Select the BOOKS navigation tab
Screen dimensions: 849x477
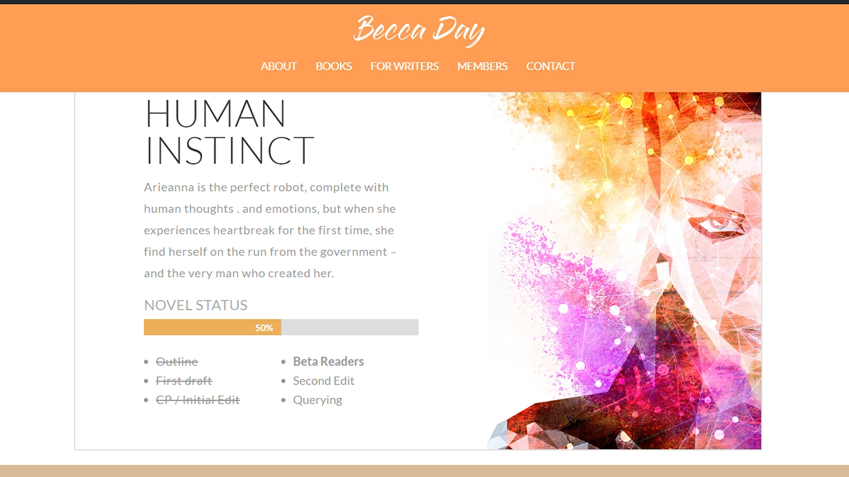coord(333,66)
